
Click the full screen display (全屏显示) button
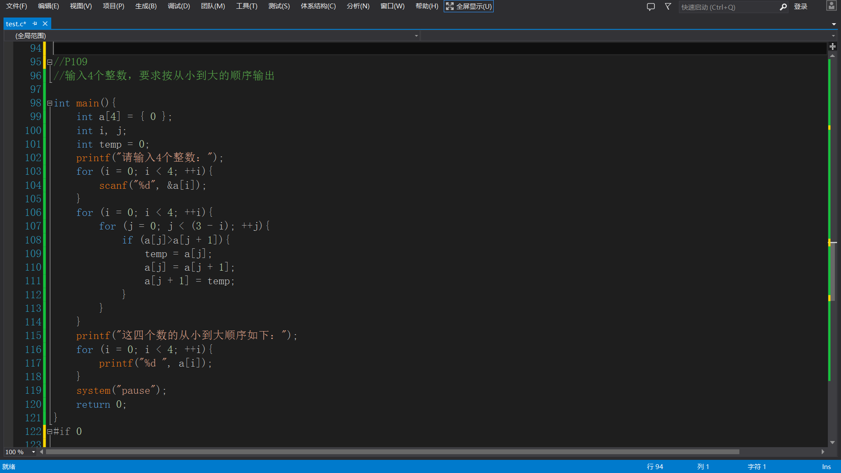coord(469,6)
